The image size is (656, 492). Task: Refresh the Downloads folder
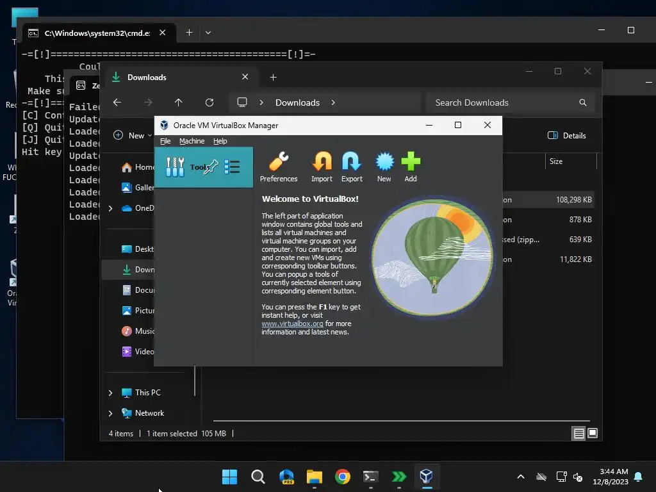(x=209, y=102)
